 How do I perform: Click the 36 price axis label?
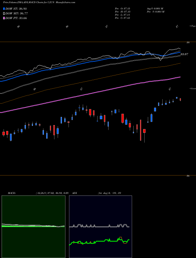pyautogui.click(x=188, y=176)
